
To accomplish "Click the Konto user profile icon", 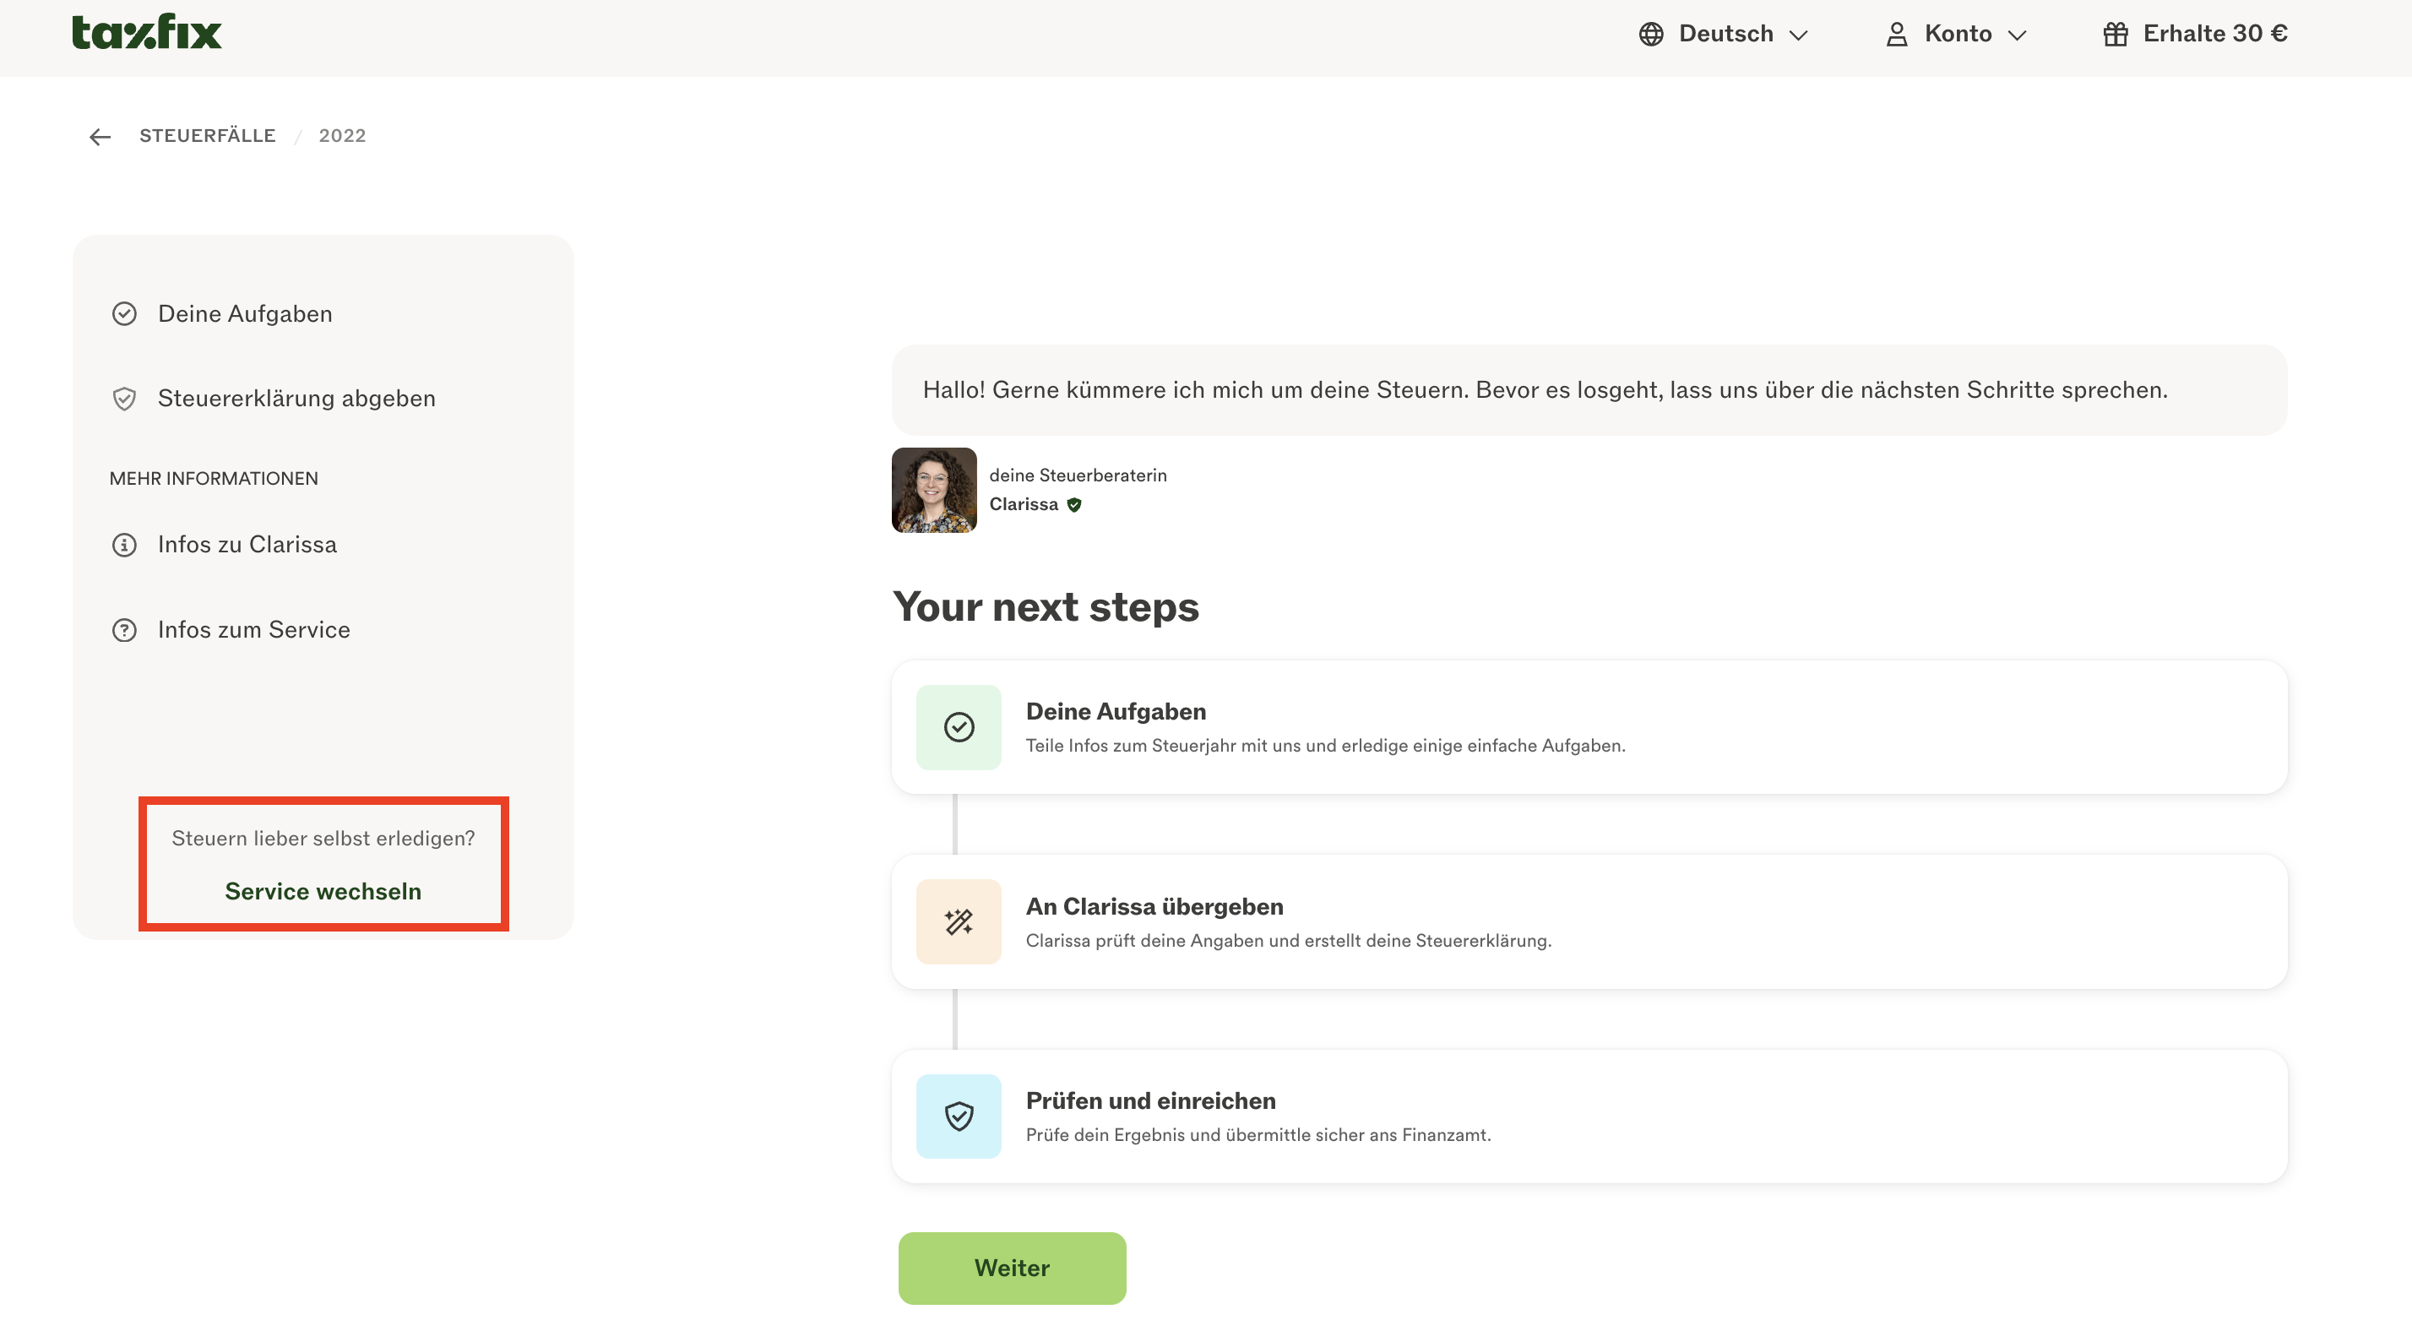I will pos(1896,34).
